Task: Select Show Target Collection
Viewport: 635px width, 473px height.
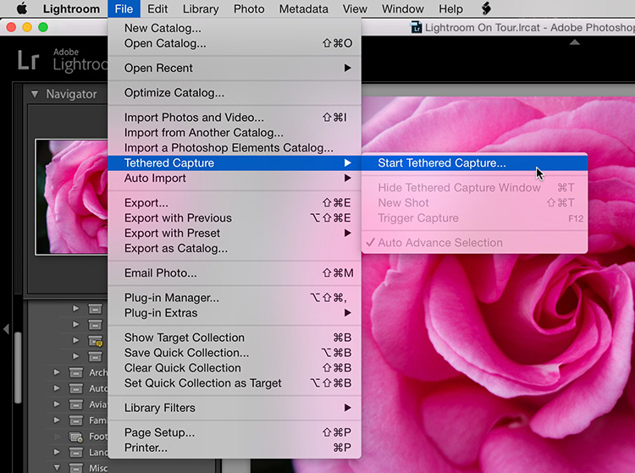Action: (x=235, y=338)
